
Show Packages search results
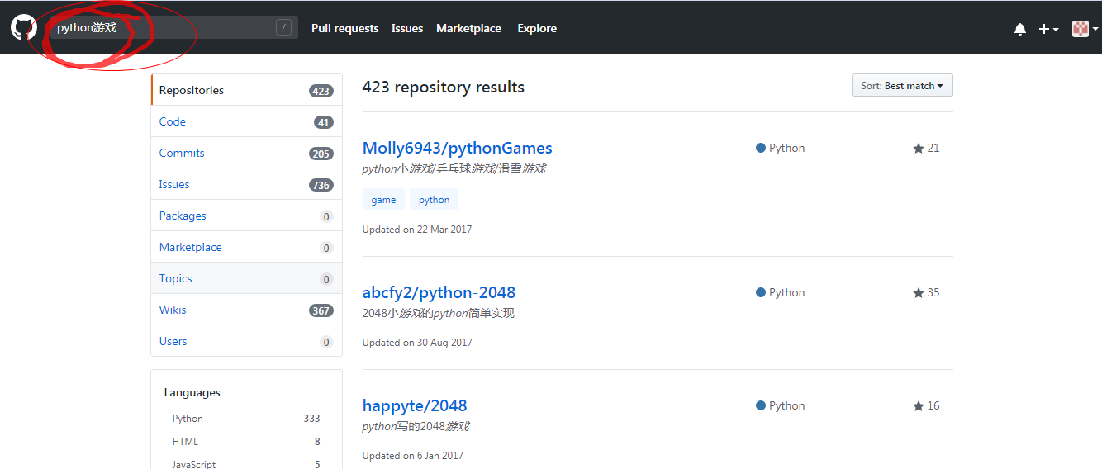[x=246, y=216]
